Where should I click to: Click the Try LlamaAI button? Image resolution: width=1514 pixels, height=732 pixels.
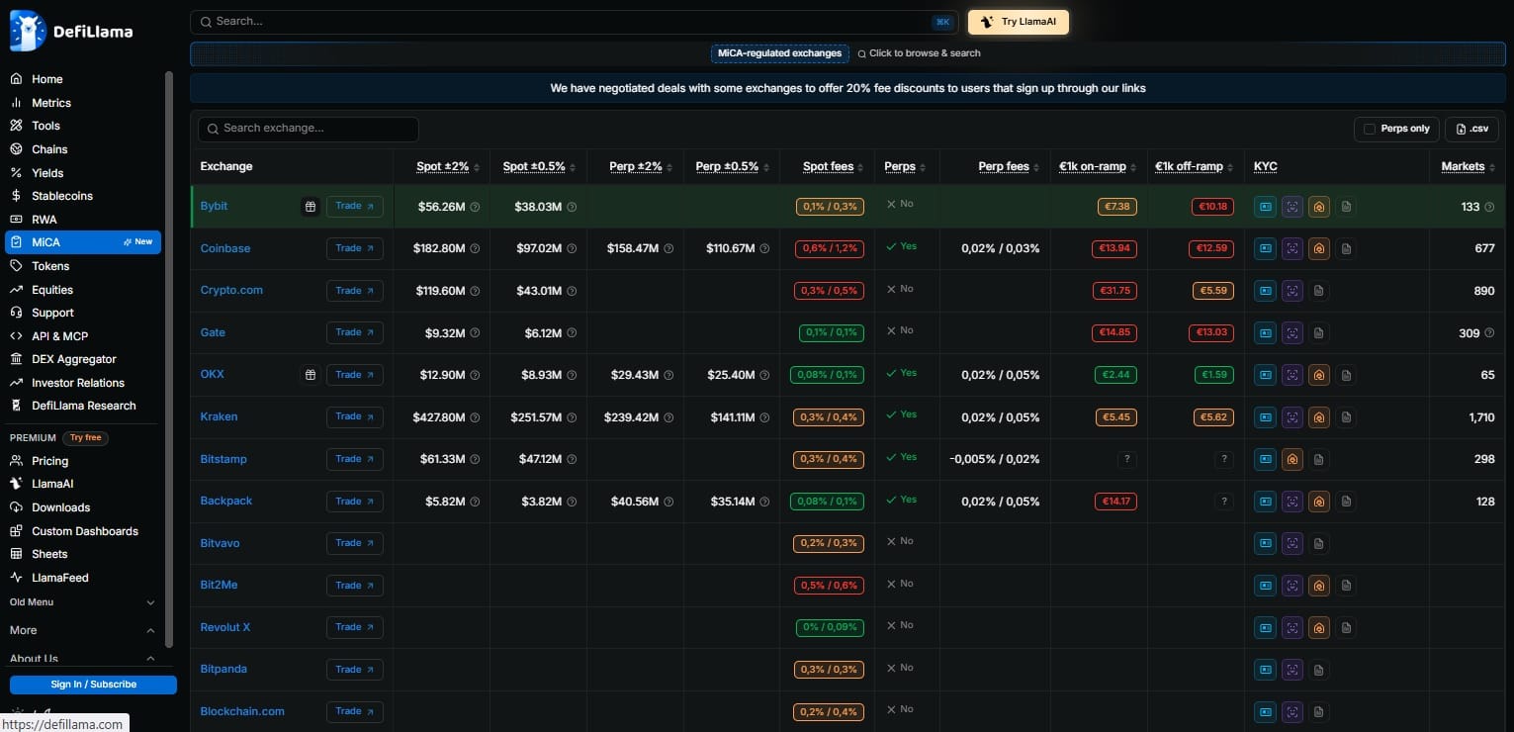(x=1019, y=22)
